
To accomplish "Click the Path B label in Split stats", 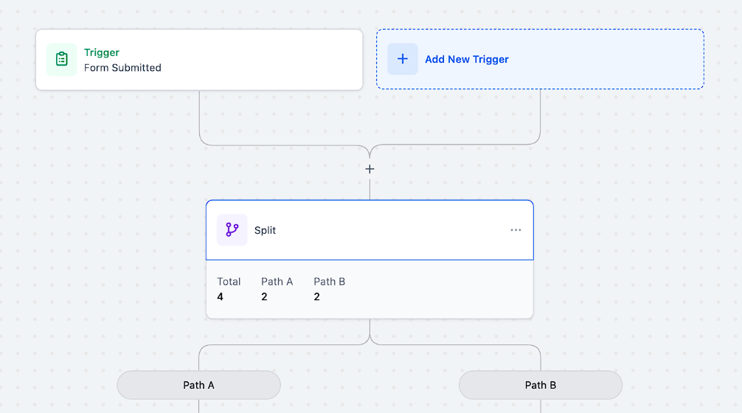I will [x=330, y=282].
